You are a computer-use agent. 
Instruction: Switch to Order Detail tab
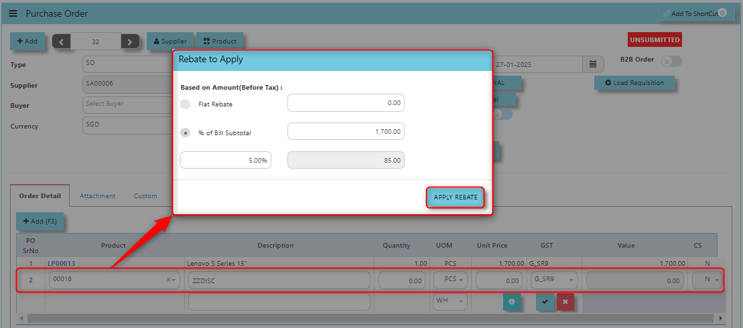[x=40, y=196]
